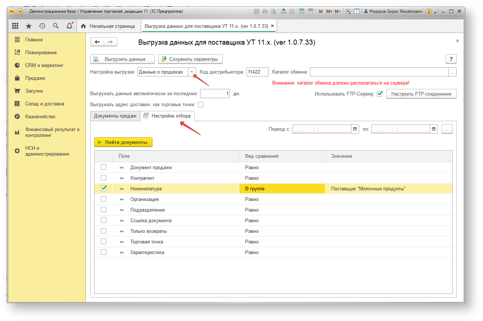Check the Ссылка документа filter checkbox
The height and width of the screenshot is (321, 483).
104,220
